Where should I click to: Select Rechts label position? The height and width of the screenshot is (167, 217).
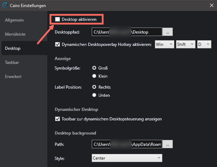pos(94,87)
